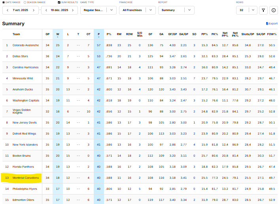Screen dimensions: 280x204
Task: Select the Season Range radio button
Action: point(25,2)
